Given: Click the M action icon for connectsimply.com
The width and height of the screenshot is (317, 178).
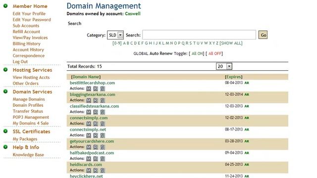Looking at the screenshot, I should point(89,124).
